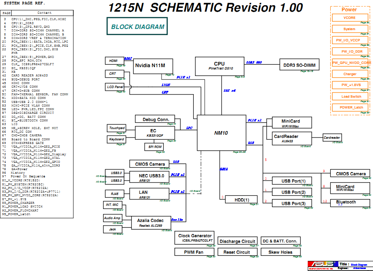This screenshot has width=373, height=271.
Task: Select the Audio Amp block
Action: click(x=113, y=218)
